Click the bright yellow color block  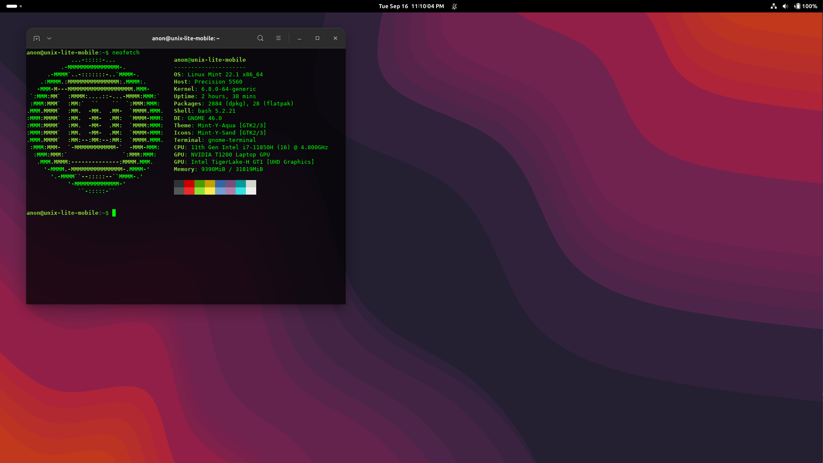click(x=210, y=191)
